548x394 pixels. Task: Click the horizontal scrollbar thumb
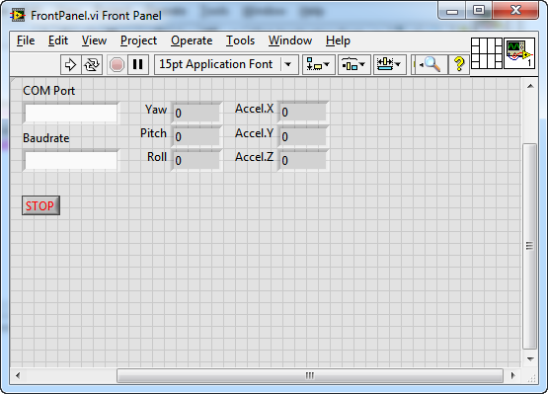[x=310, y=376]
